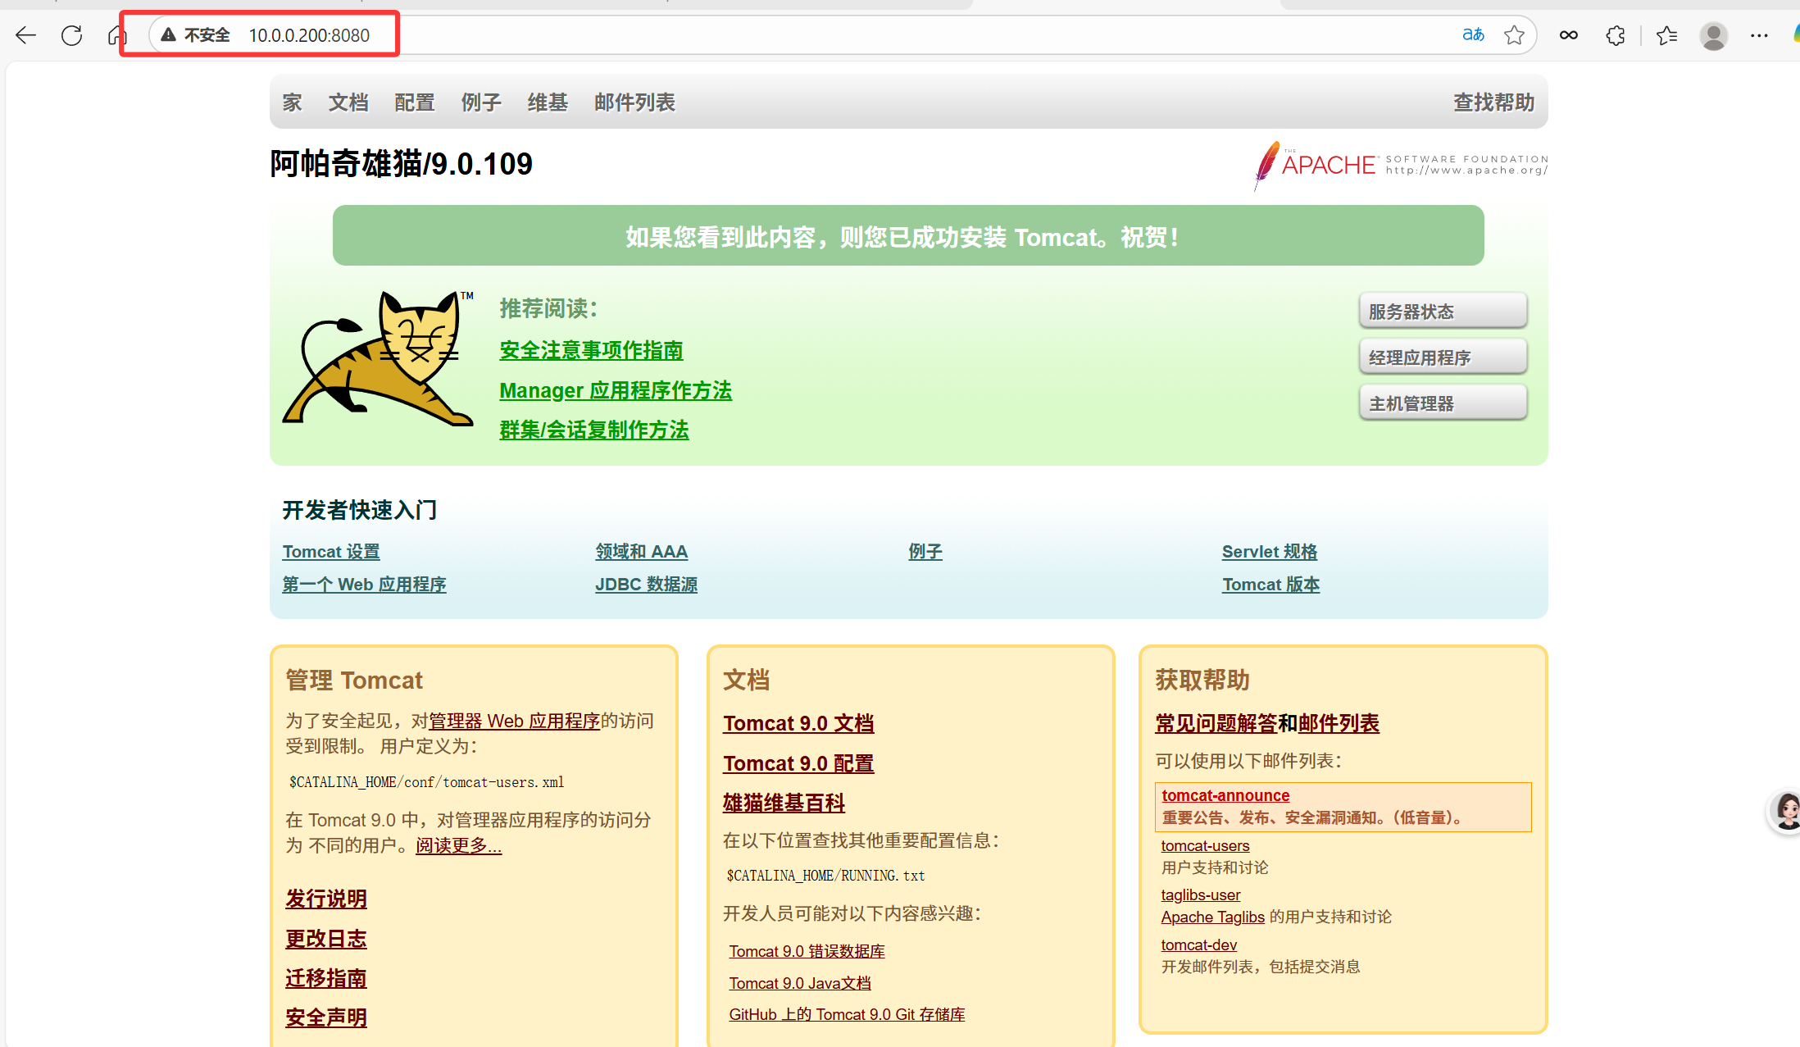Click the infinity icon in toolbar
Image resolution: width=1800 pixels, height=1047 pixels.
(1569, 35)
